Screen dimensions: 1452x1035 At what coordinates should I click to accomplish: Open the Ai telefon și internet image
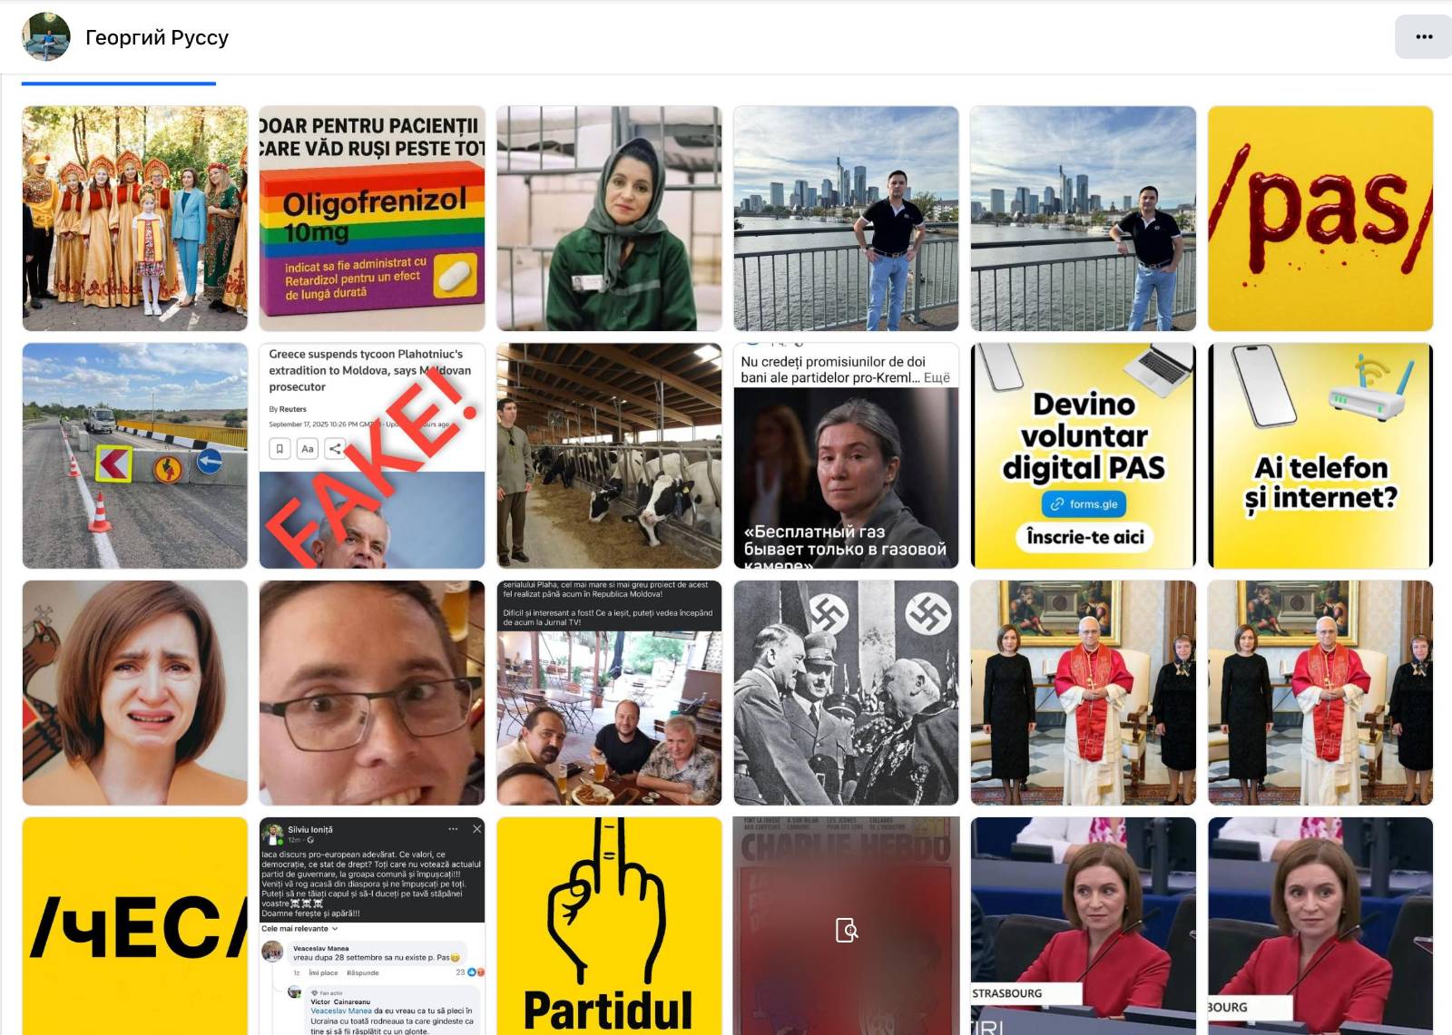(x=1320, y=455)
